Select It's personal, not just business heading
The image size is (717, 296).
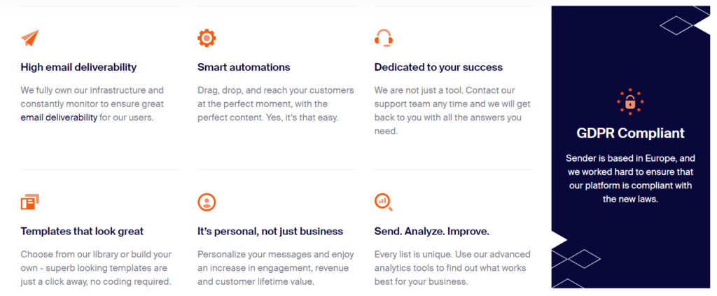point(270,231)
